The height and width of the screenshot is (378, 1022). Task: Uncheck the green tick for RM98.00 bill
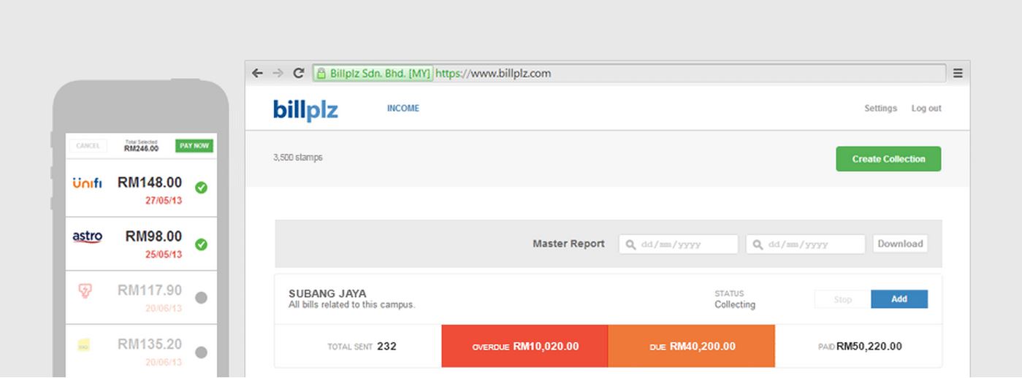(202, 244)
